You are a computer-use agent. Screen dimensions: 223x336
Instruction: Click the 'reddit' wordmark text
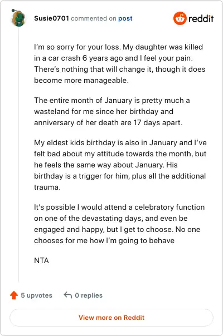click(x=201, y=19)
